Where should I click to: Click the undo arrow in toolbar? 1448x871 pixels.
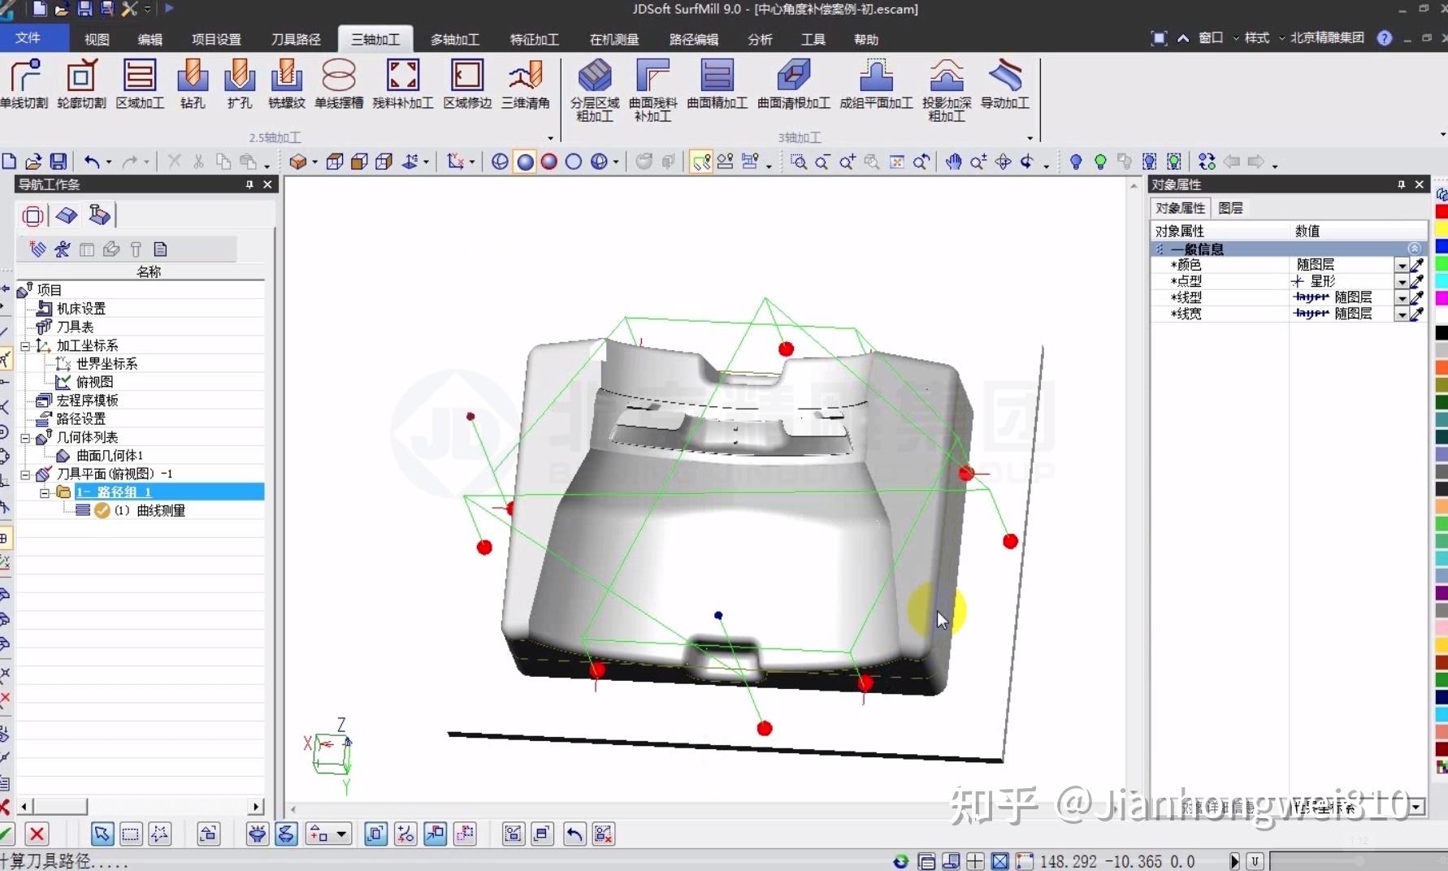coord(92,162)
